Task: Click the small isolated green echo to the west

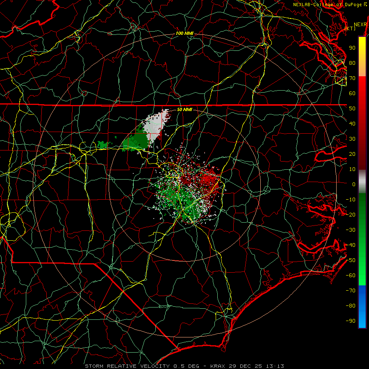Action: (x=102, y=144)
